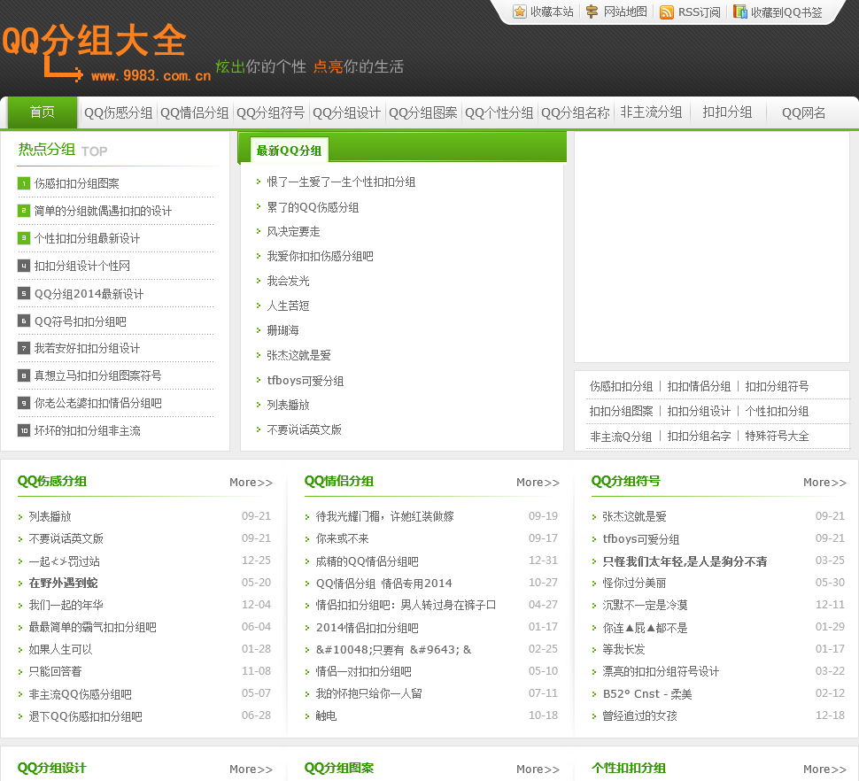Open hot item 扣扣分组设计个性网
The width and height of the screenshot is (859, 781).
coord(82,267)
